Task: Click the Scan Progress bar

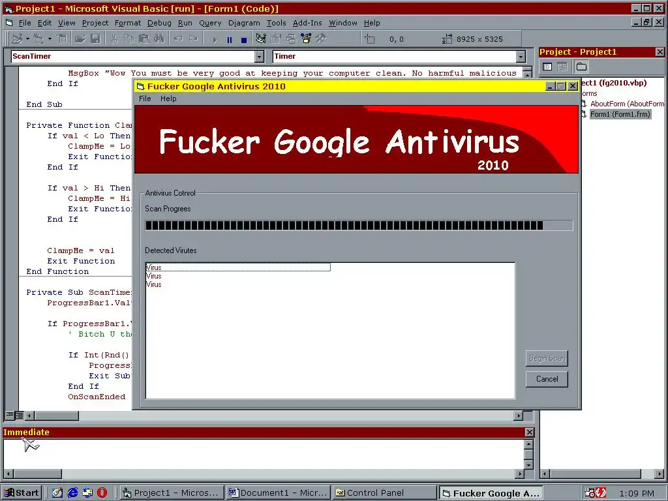Action: point(359,225)
